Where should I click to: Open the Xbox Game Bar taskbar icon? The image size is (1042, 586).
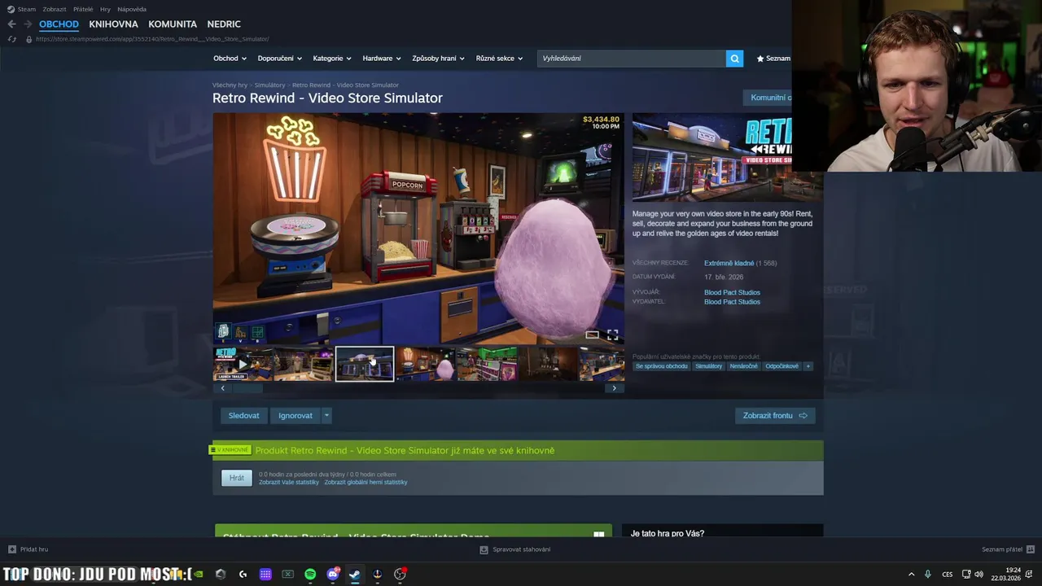pos(287,574)
